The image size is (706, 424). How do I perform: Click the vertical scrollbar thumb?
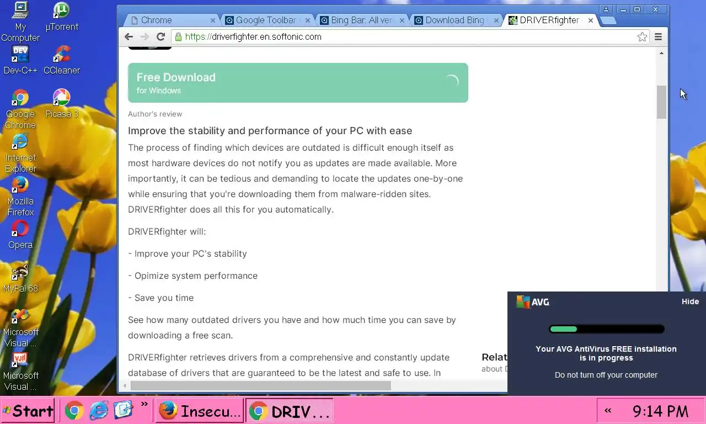click(661, 102)
